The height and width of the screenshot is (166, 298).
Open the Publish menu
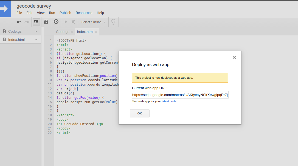pyautogui.click(x=65, y=13)
